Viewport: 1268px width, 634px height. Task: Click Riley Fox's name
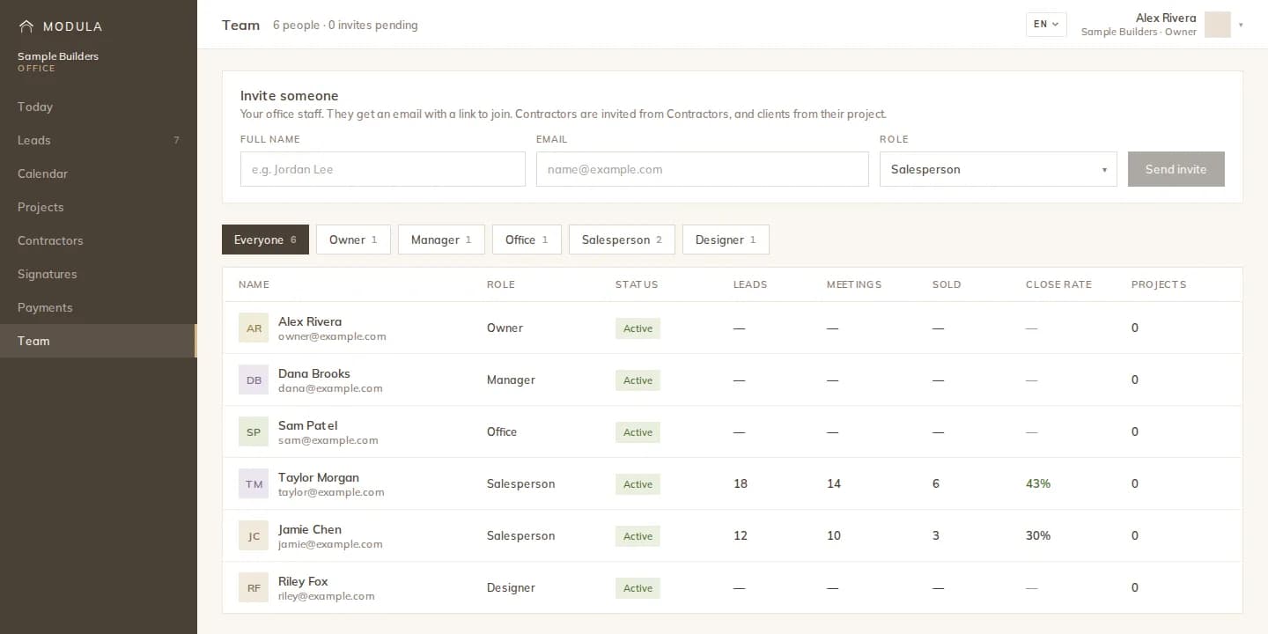tap(303, 581)
